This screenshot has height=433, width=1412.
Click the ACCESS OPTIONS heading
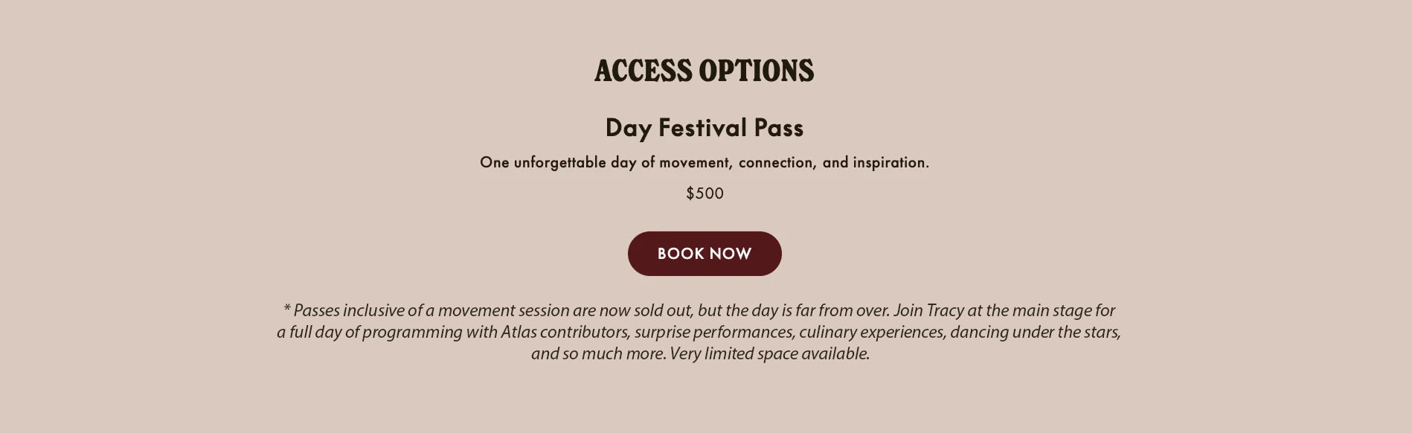click(x=704, y=71)
